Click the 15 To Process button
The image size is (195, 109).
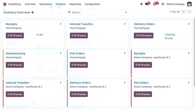(143, 36)
